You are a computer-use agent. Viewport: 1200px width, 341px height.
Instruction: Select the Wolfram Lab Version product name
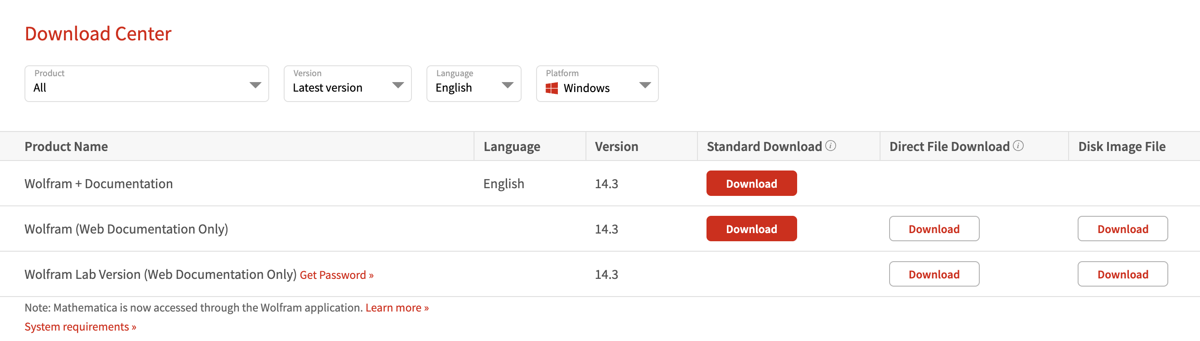click(161, 275)
